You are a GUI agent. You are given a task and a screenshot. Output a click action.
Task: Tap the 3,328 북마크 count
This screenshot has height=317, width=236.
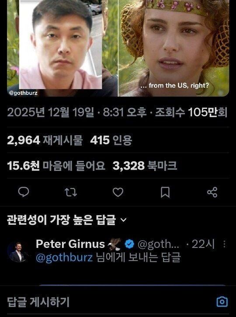pyautogui.click(x=145, y=166)
